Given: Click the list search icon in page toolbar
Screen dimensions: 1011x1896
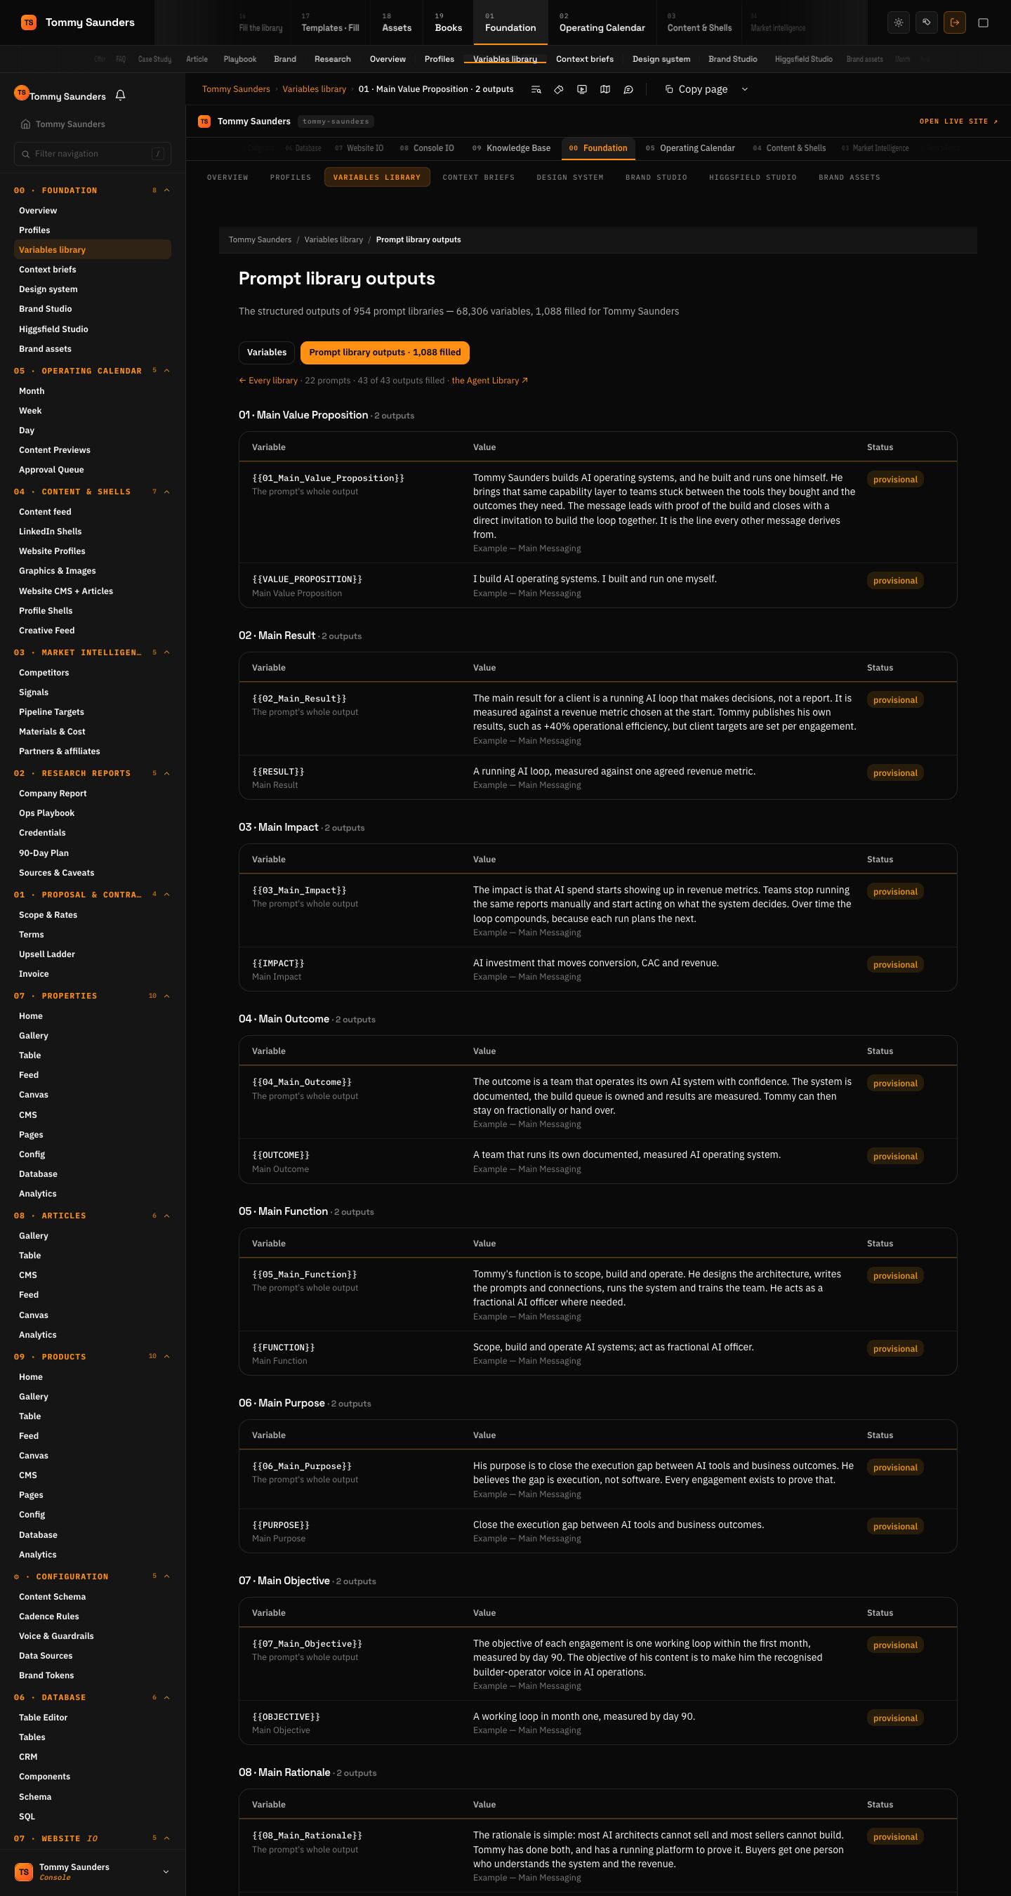Looking at the screenshot, I should tap(536, 89).
